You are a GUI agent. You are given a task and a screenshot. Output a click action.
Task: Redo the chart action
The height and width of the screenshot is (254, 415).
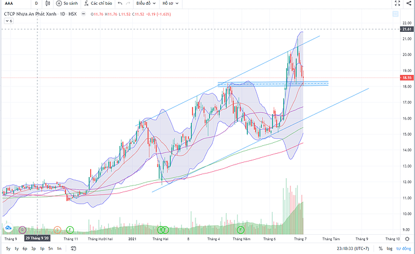128,4
